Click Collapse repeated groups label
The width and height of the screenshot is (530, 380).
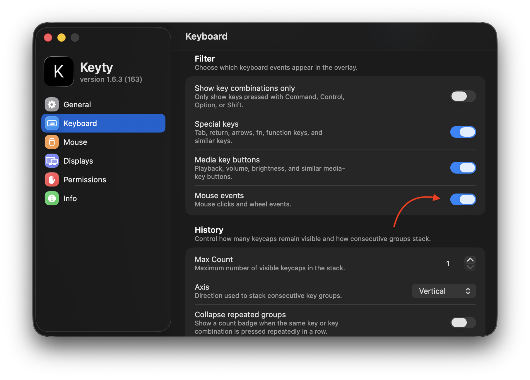(240, 315)
